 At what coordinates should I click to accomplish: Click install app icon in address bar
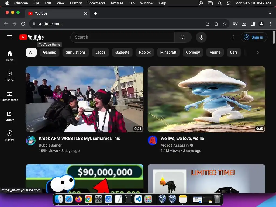click(x=208, y=24)
